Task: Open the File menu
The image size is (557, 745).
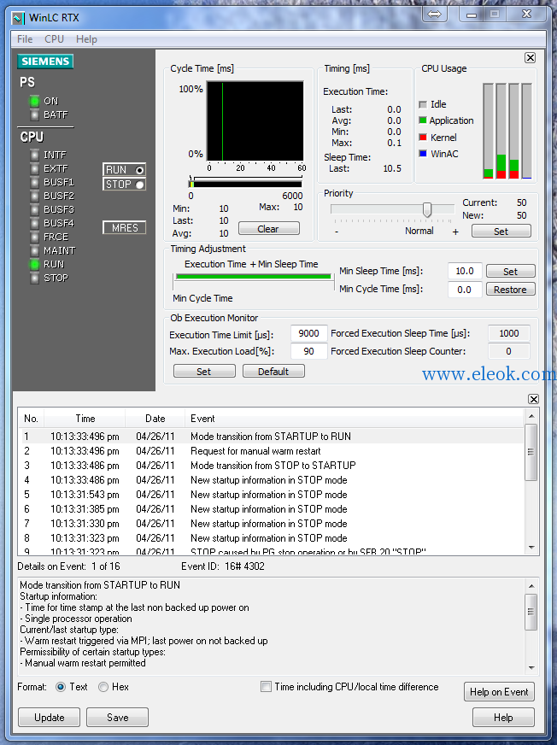Action: click(x=25, y=39)
